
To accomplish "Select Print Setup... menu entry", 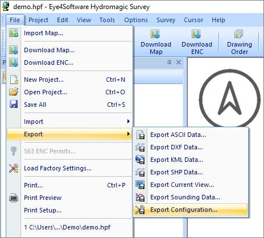I will pos(69,210).
